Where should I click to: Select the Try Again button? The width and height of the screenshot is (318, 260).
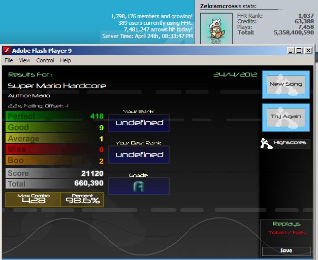coord(286,118)
